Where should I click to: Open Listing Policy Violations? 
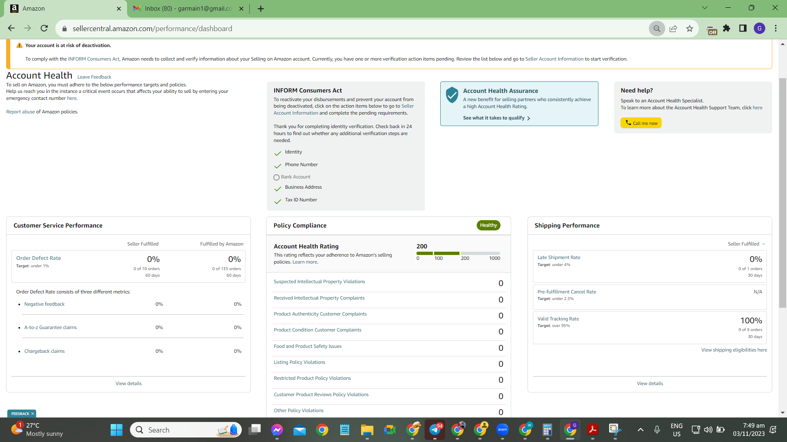coord(300,362)
